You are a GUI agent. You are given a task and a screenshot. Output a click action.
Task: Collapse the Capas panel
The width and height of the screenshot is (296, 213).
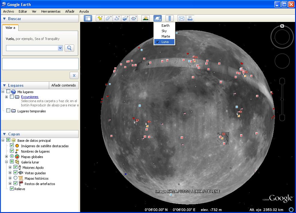[x=4, y=134]
